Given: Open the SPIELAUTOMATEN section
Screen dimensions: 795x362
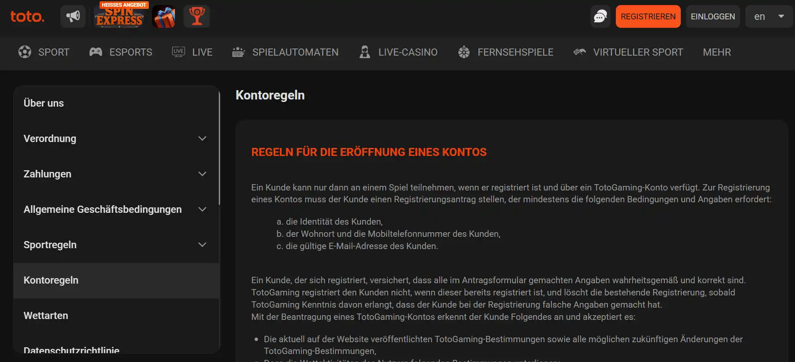Looking at the screenshot, I should click(x=295, y=52).
